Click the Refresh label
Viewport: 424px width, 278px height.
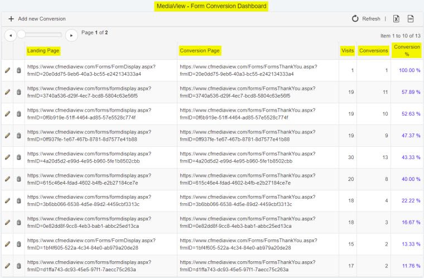coord(371,18)
